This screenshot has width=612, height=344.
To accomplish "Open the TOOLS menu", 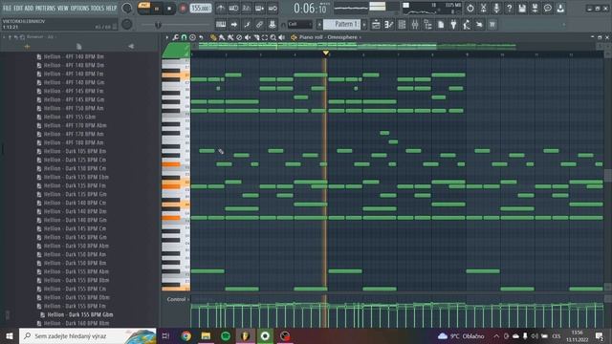I will click(98, 9).
